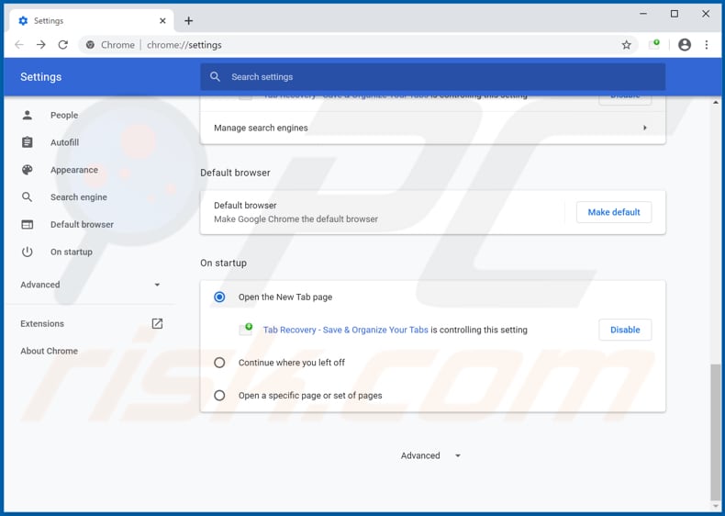Click the browser back arrow
725x516 pixels.
[x=19, y=45]
